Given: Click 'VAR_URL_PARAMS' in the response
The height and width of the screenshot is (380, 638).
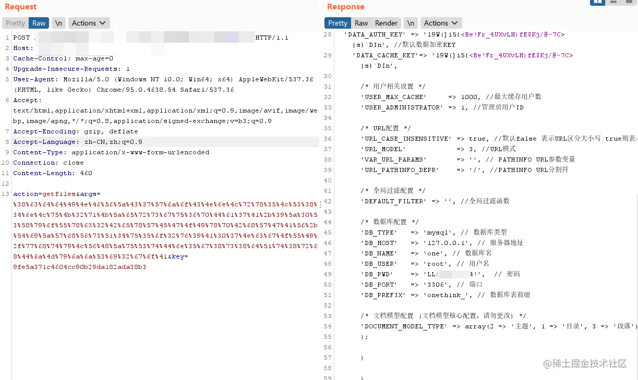Looking at the screenshot, I should coord(393,160).
